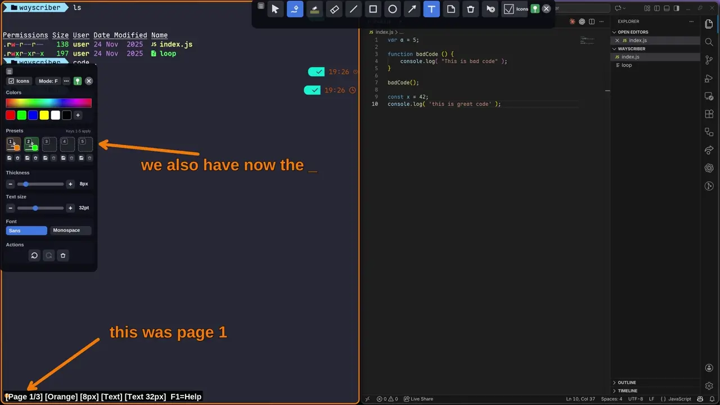Click the trash clear-canvas toolbar icon
This screenshot has width=720, height=405.
coord(471,9)
